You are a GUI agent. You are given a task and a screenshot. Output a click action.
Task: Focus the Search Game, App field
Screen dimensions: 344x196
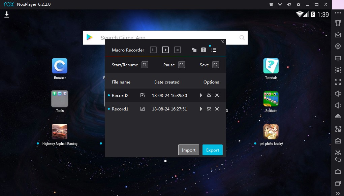(165, 38)
